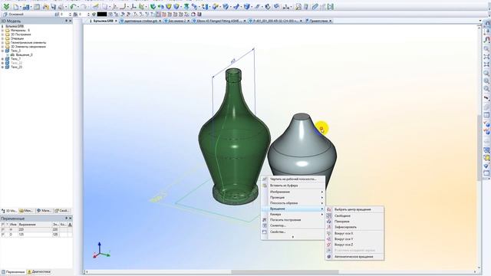Viewport: 491px width, 276px height.
Task: Expand the Материалы folder node
Action: [x=3, y=31]
